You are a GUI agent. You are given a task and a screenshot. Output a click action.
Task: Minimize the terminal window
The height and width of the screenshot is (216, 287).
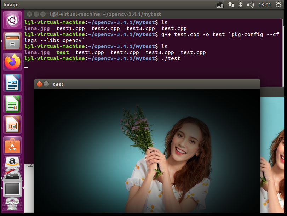point(36,14)
